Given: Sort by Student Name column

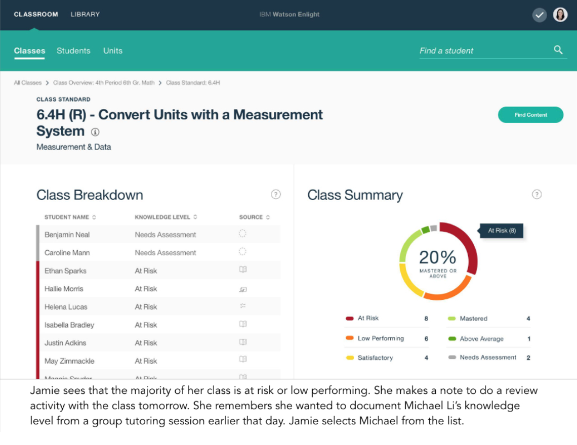Looking at the screenshot, I should [70, 217].
